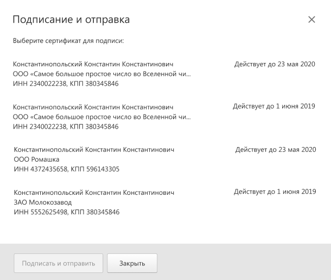The width and height of the screenshot is (331, 280).
Task: Click second certificate's ИНН 2340022238 line
Action: click(66, 126)
